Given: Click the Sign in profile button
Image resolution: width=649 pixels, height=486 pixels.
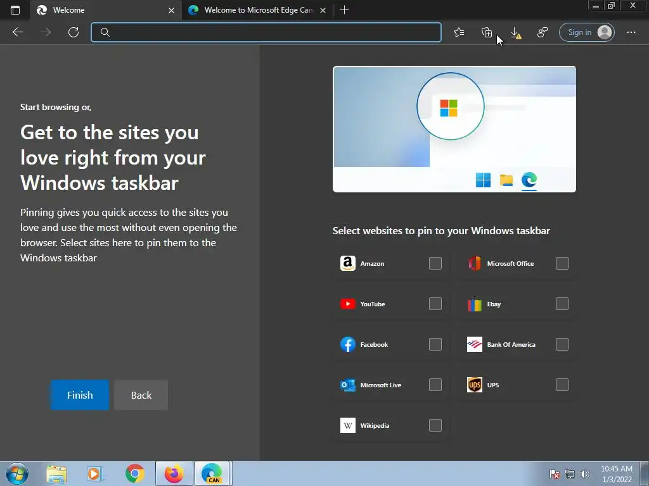Looking at the screenshot, I should [586, 32].
